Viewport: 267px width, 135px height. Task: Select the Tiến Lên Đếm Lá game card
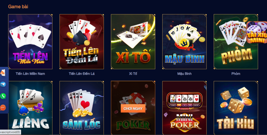click(x=82, y=42)
